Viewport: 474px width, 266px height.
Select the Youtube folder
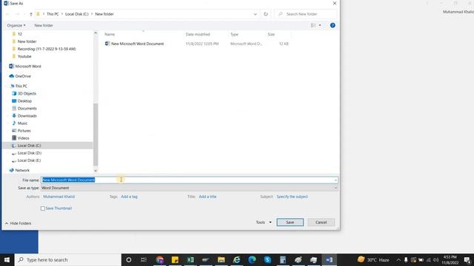click(x=24, y=56)
